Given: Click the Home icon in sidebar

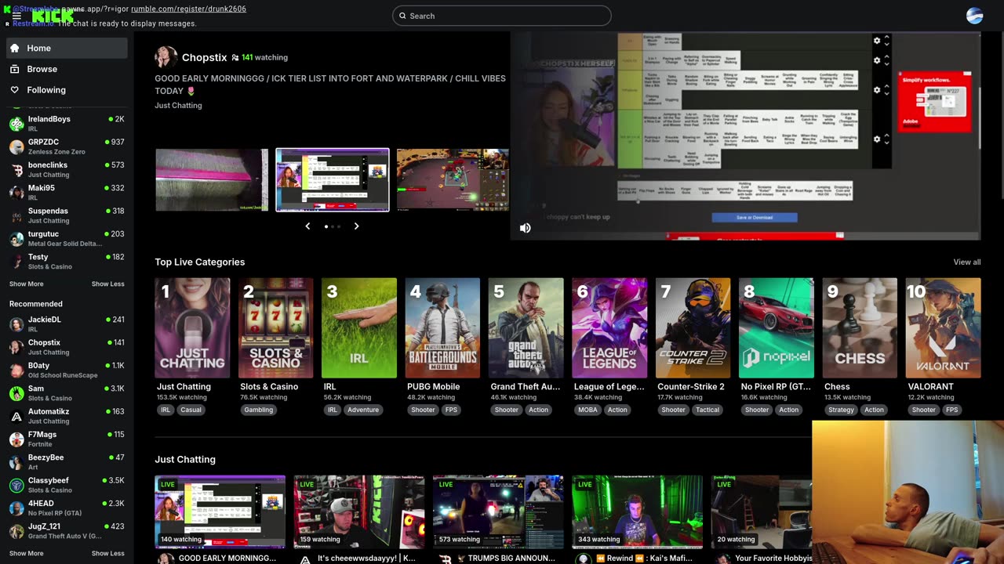Looking at the screenshot, I should point(15,48).
